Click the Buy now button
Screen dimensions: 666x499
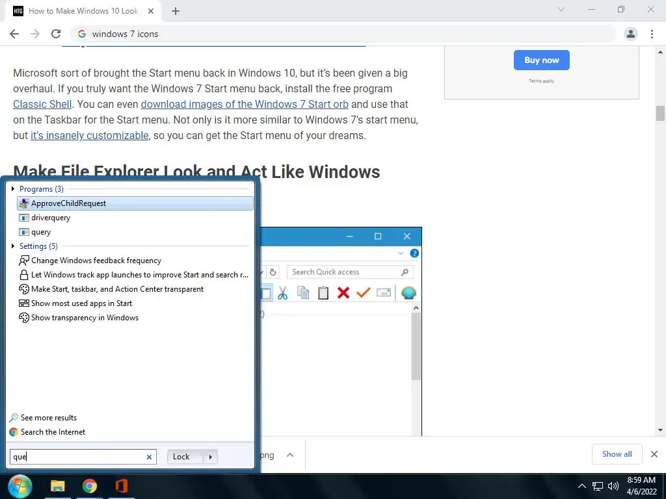tap(542, 60)
